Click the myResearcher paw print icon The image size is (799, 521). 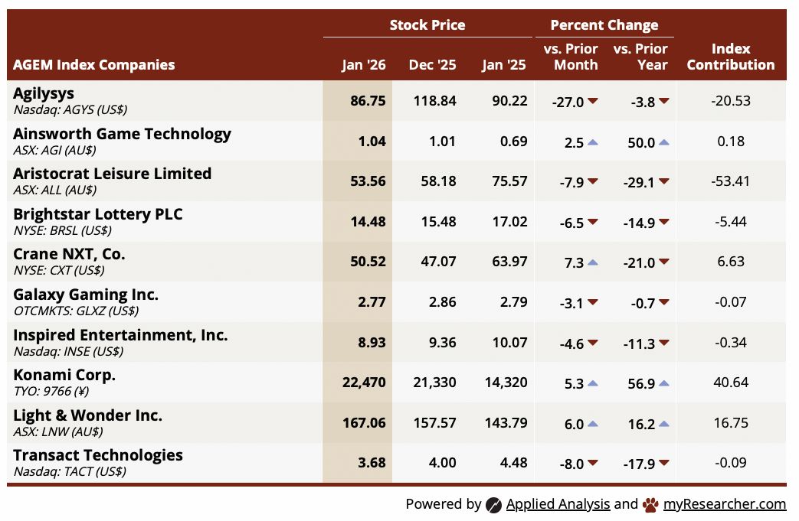click(x=650, y=504)
